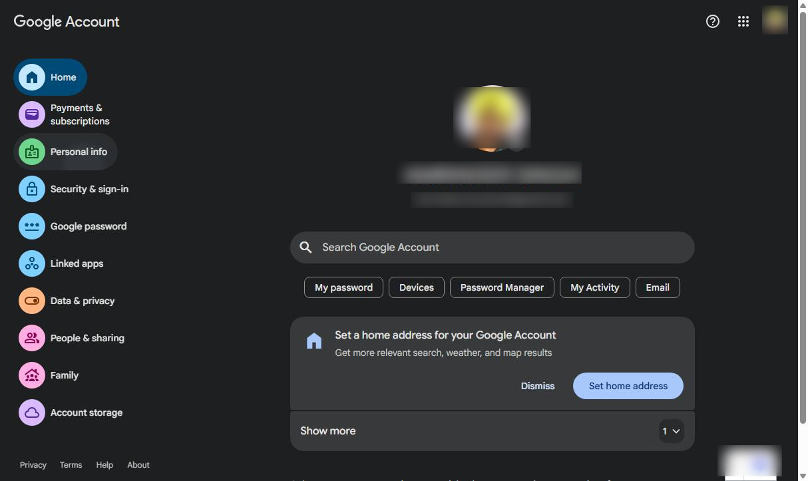This screenshot has height=481, width=808.
Task: Open People & sharing label
Action: 87,338
